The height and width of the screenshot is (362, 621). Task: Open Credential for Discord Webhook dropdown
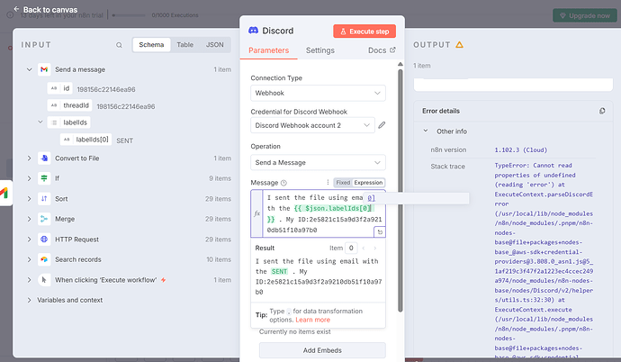tap(312, 125)
